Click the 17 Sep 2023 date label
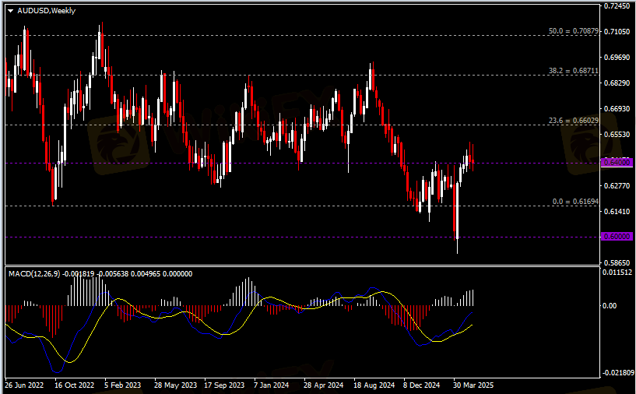Image resolution: width=636 pixels, height=394 pixels. coord(224,385)
